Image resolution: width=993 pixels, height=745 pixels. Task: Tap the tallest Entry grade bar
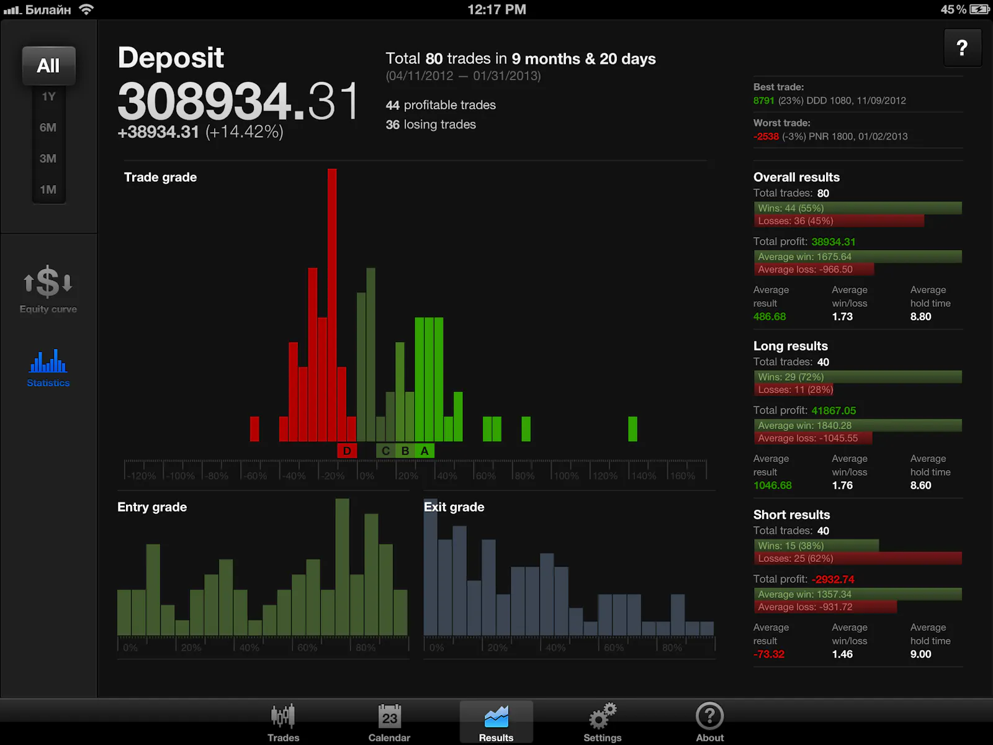[x=342, y=567]
